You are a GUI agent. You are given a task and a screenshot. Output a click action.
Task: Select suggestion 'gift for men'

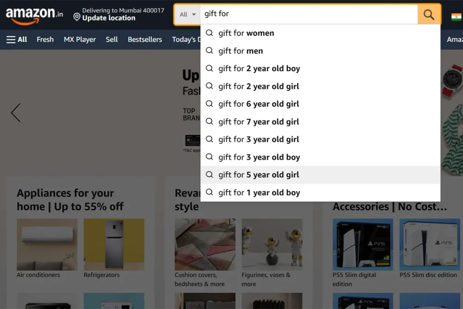[x=321, y=51]
